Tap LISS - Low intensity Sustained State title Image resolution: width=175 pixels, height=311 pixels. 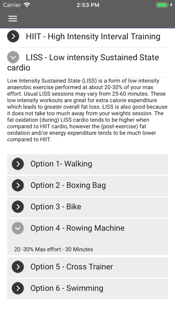point(83,62)
